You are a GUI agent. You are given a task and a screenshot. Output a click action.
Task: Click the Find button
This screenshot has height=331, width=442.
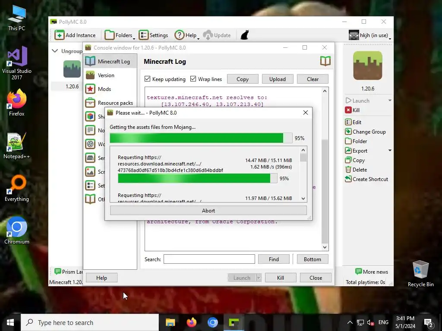point(274,259)
